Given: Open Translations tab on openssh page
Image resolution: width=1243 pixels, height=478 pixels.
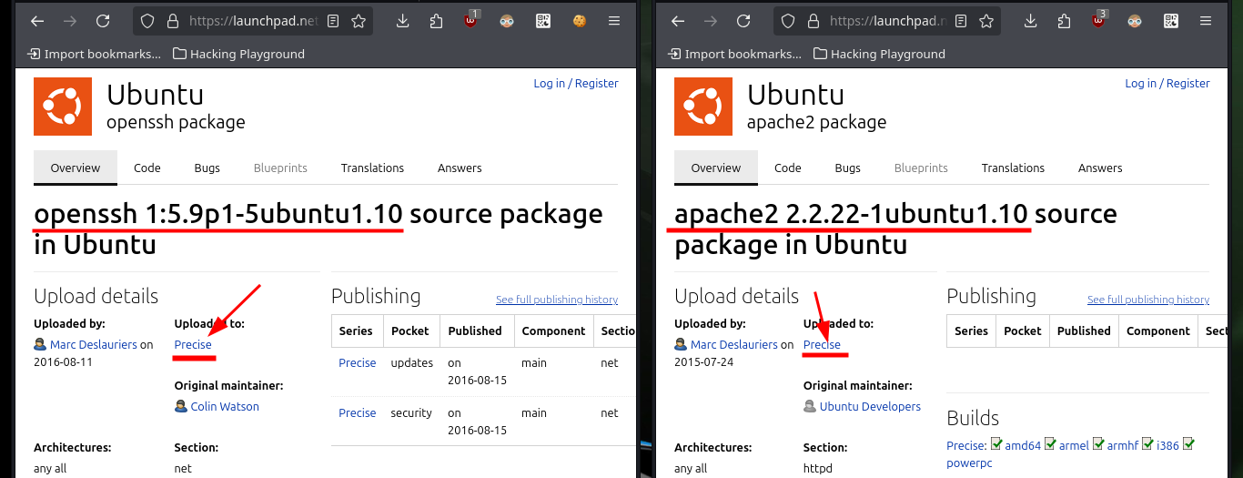Looking at the screenshot, I should click(x=372, y=168).
